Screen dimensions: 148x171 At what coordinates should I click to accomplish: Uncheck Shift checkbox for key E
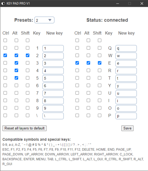[100, 63]
